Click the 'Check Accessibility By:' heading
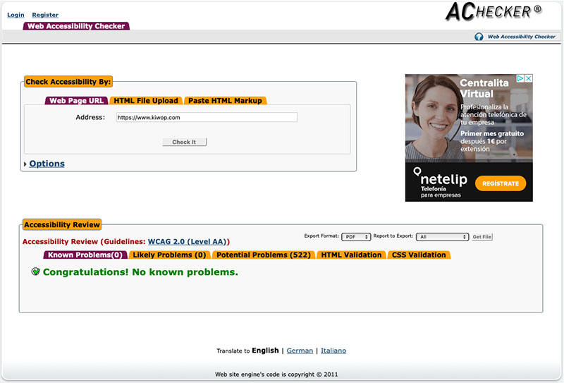The image size is (564, 383). [68, 82]
